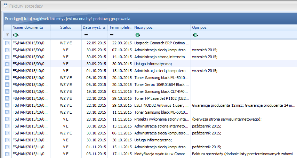Screen dimensions: 297x158
Task: Tick checkbox for Usługa informatyczna invoice dated 30.09.2015
Action: click(7, 64)
